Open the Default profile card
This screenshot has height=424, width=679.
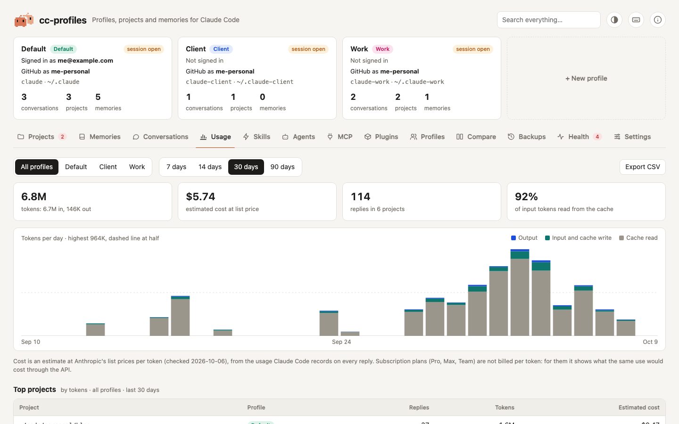pyautogui.click(x=92, y=78)
